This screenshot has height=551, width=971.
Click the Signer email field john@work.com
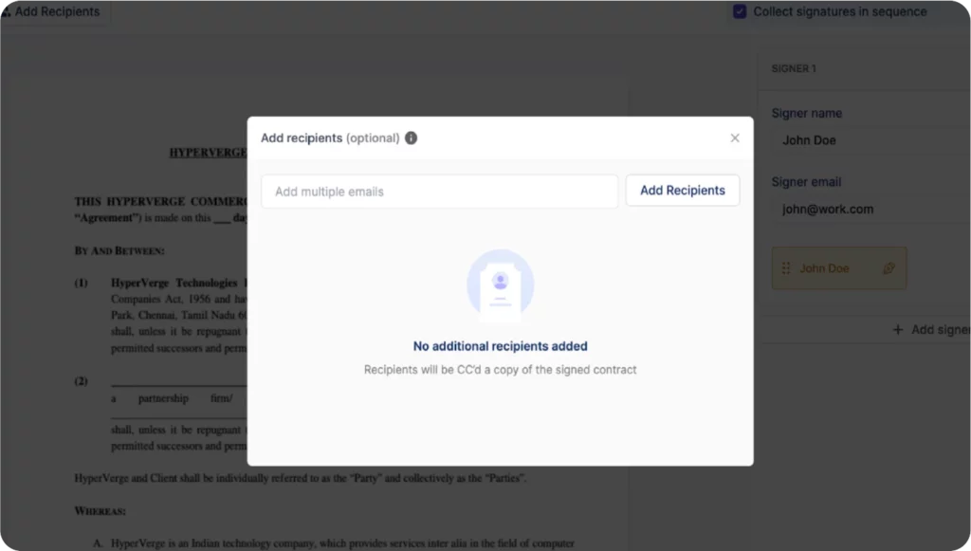pos(870,210)
